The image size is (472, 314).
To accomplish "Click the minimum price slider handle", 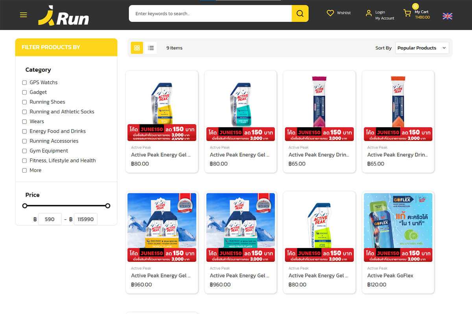I will click(x=25, y=206).
